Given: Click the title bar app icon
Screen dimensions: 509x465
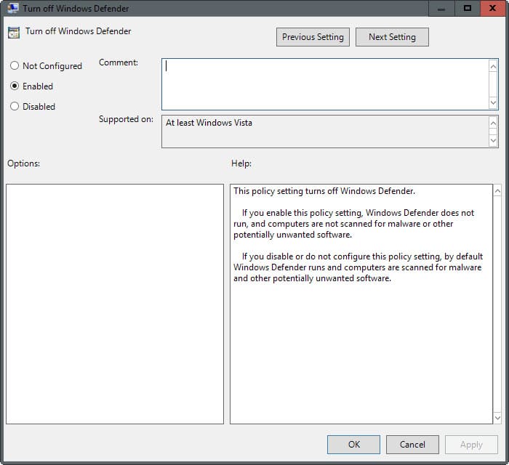Looking at the screenshot, I should pos(12,8).
